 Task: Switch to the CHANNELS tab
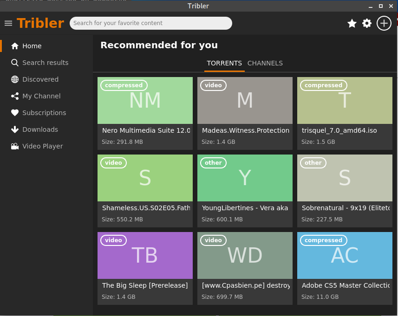pyautogui.click(x=265, y=63)
